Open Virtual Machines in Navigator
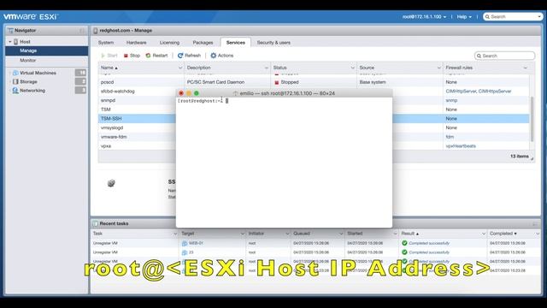Screen dimensions: 547x308 [x=38, y=73]
